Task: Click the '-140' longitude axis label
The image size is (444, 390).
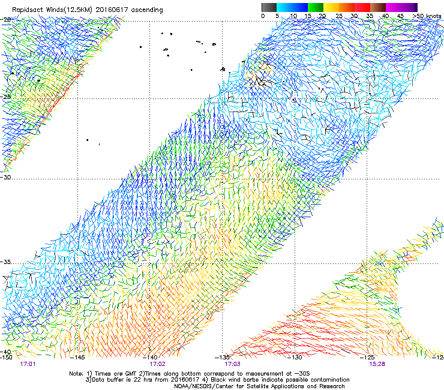Action: [150, 358]
